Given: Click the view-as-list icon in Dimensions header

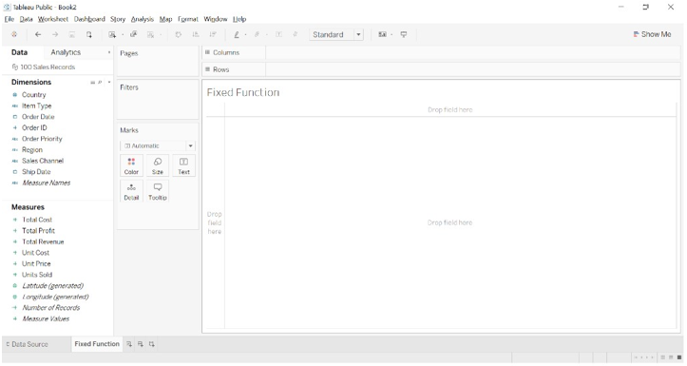Looking at the screenshot, I should tap(92, 83).
